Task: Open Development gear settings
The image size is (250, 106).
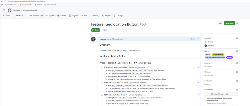Action: click(237, 90)
